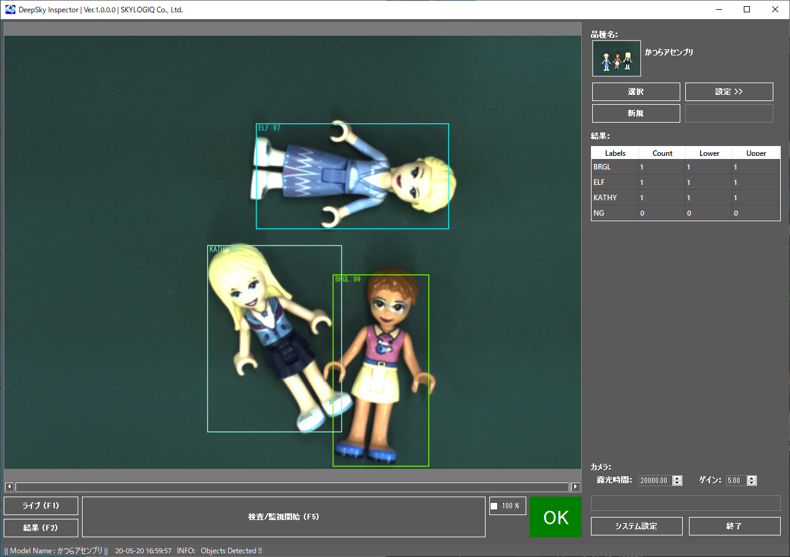Image resolution: width=790 pixels, height=557 pixels.
Task: Select the Count column header
Action: coord(662,153)
